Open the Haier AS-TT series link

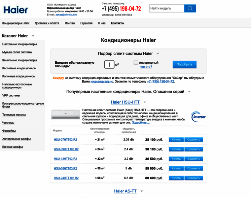[126, 191]
